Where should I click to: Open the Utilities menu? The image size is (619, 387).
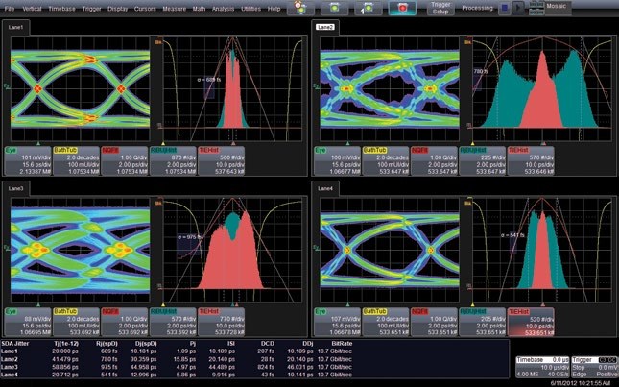point(250,9)
